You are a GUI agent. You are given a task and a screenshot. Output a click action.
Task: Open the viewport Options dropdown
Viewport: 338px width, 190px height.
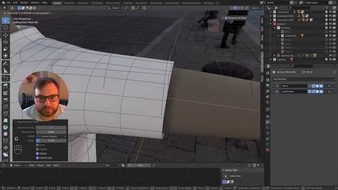coord(257,8)
